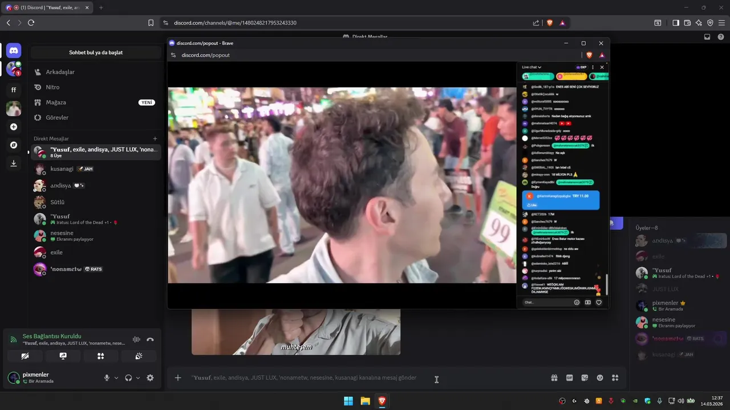
Task: Send a gift icon in message bar
Action: [554, 378]
